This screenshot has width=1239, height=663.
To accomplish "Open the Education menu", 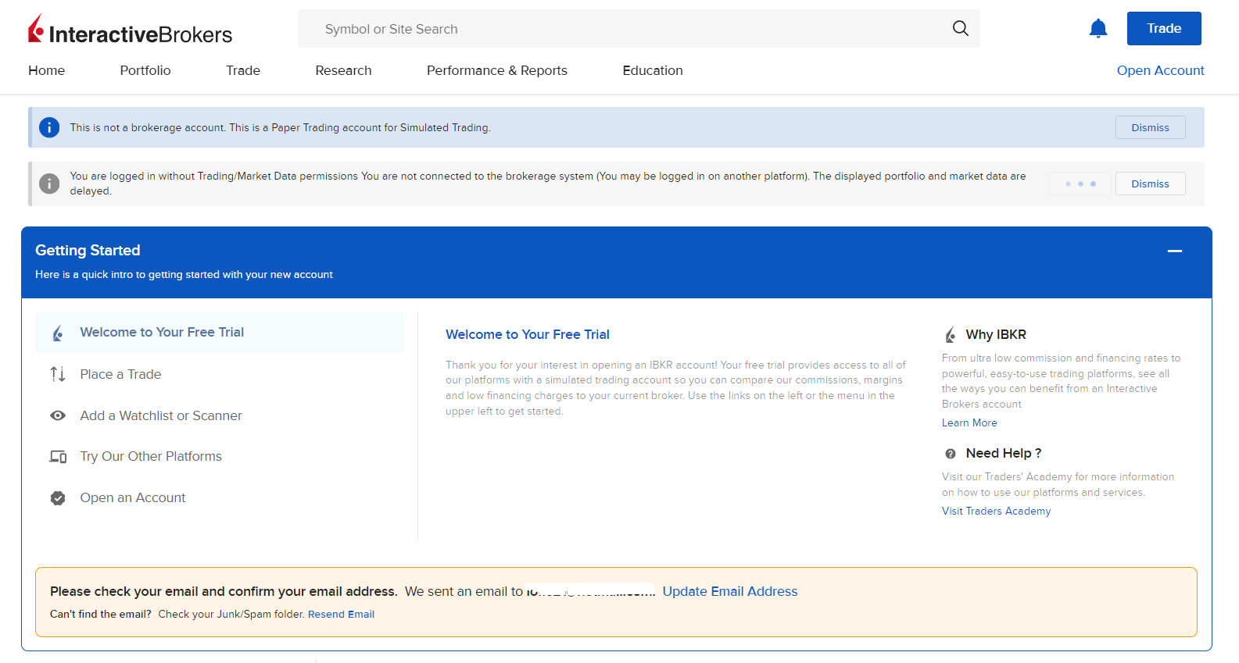I will 653,70.
